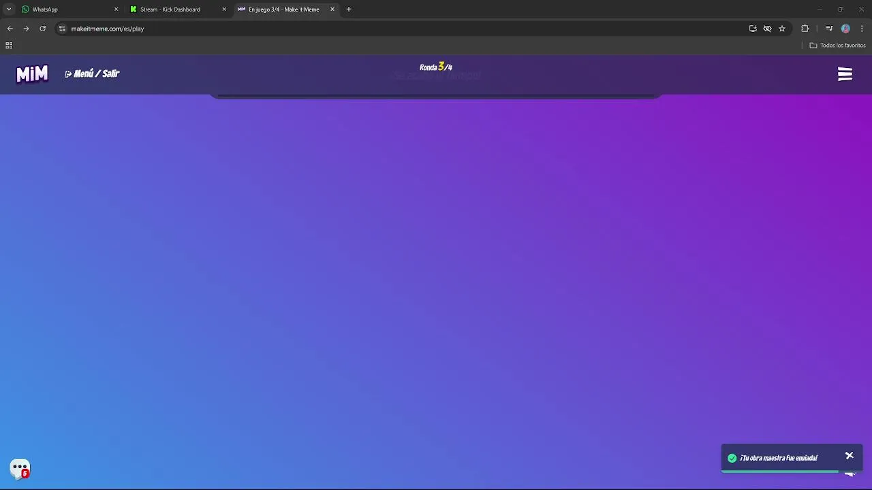872x490 pixels.
Task: Open the apps grid in bookmarks bar
Action: click(x=9, y=46)
